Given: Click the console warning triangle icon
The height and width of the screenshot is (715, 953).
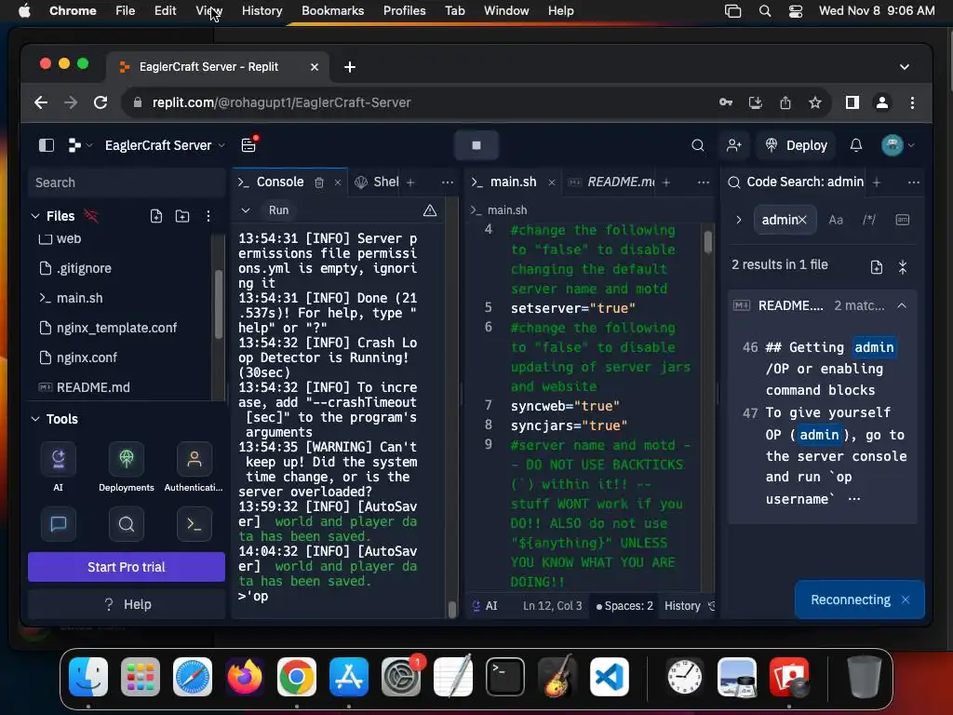Looking at the screenshot, I should (430, 210).
